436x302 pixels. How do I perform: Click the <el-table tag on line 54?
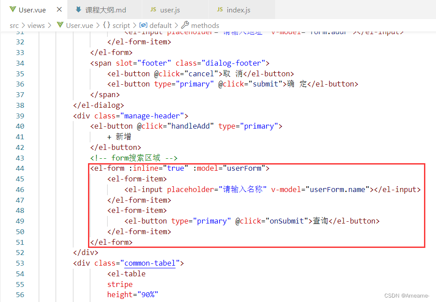(126, 274)
